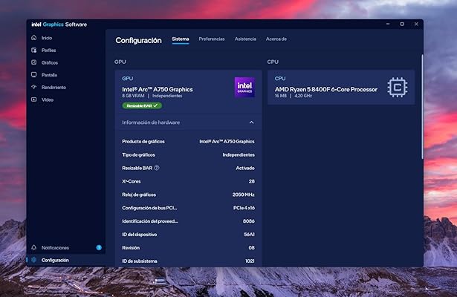Click the Xe-Cores row label
The height and width of the screenshot is (297, 457).
click(131, 181)
